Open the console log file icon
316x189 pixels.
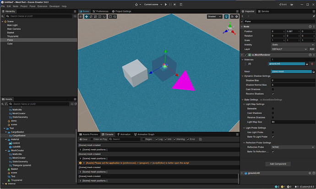pos(200,139)
